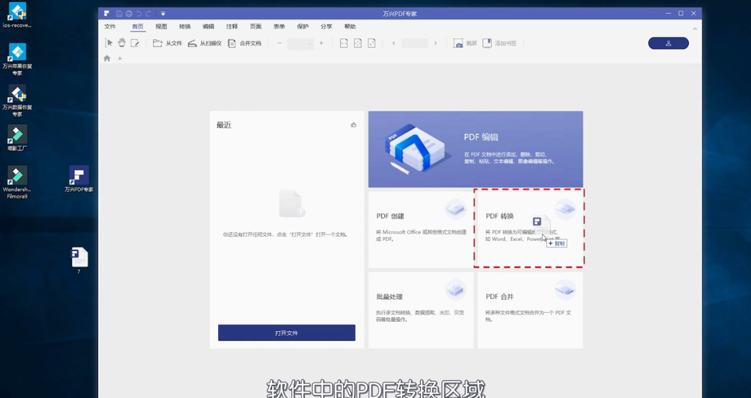
Task: Select the arrow selection tool
Action: (109, 43)
